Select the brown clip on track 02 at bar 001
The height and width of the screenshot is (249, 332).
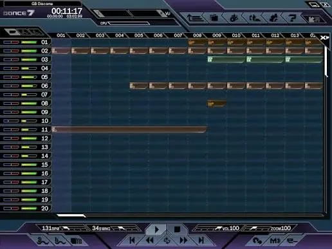[61, 51]
